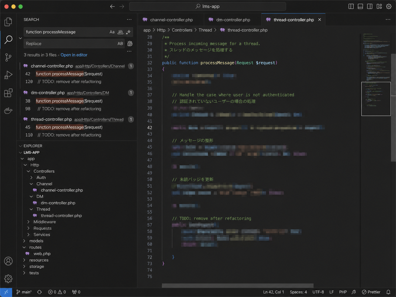
Task: Open web.php in the explorer
Action: click(42, 254)
